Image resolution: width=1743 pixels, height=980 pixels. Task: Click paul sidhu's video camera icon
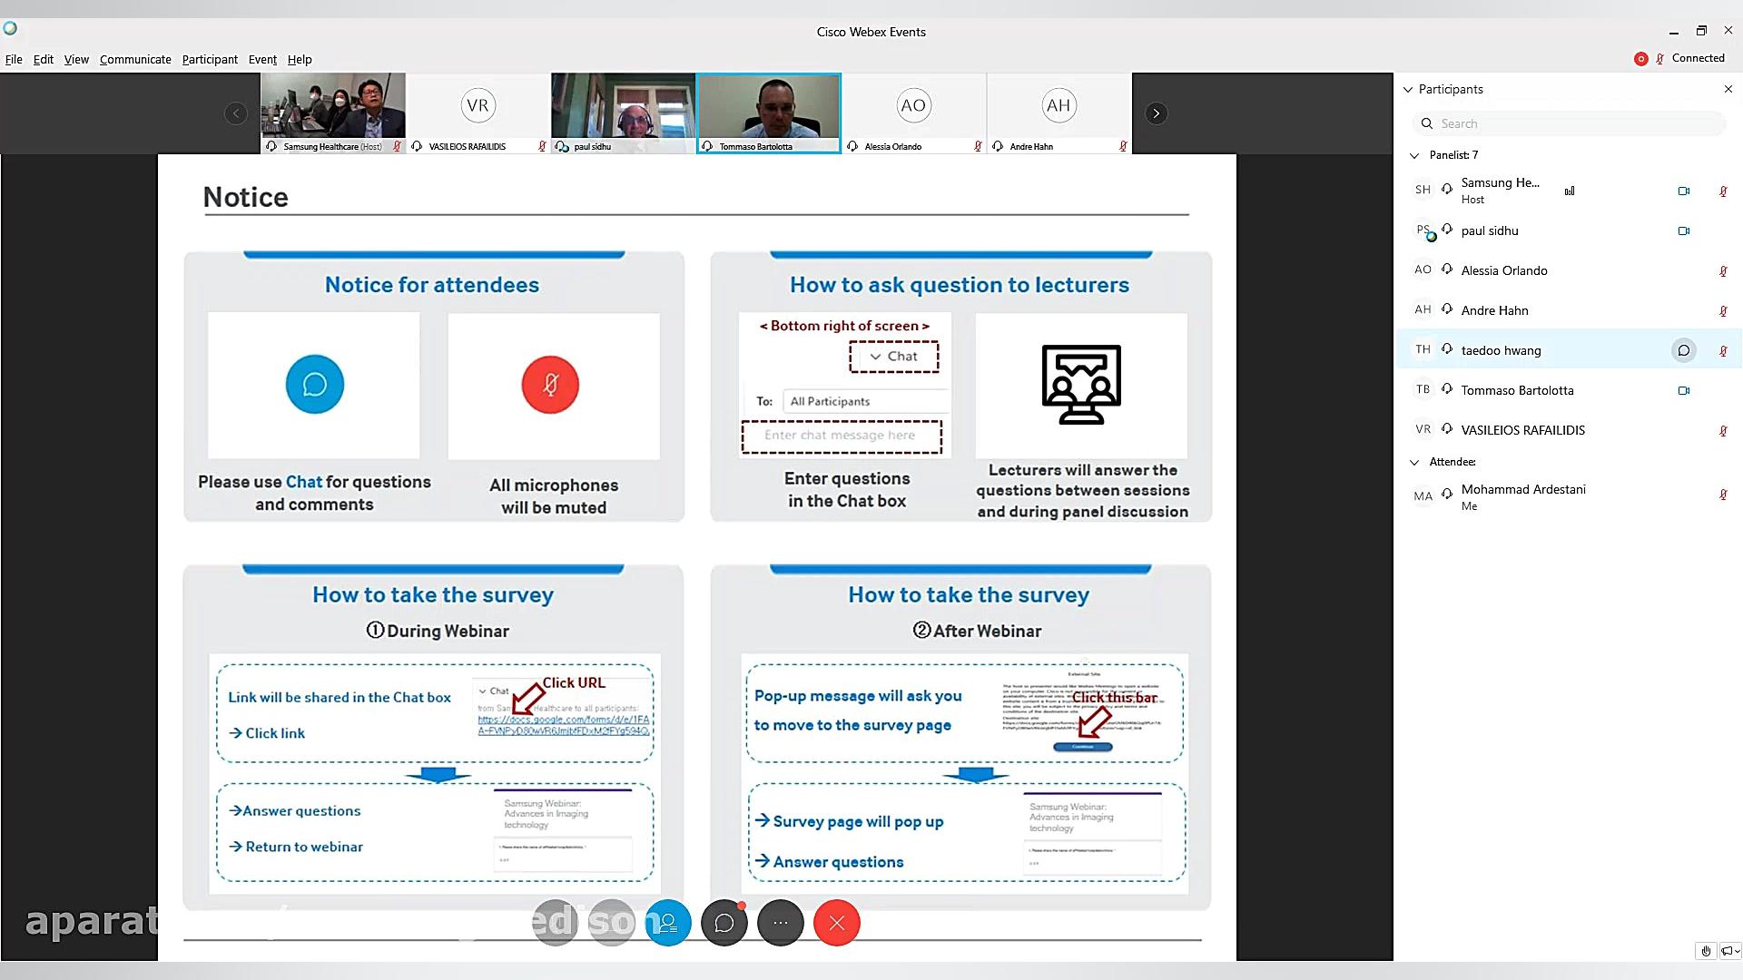point(1684,231)
